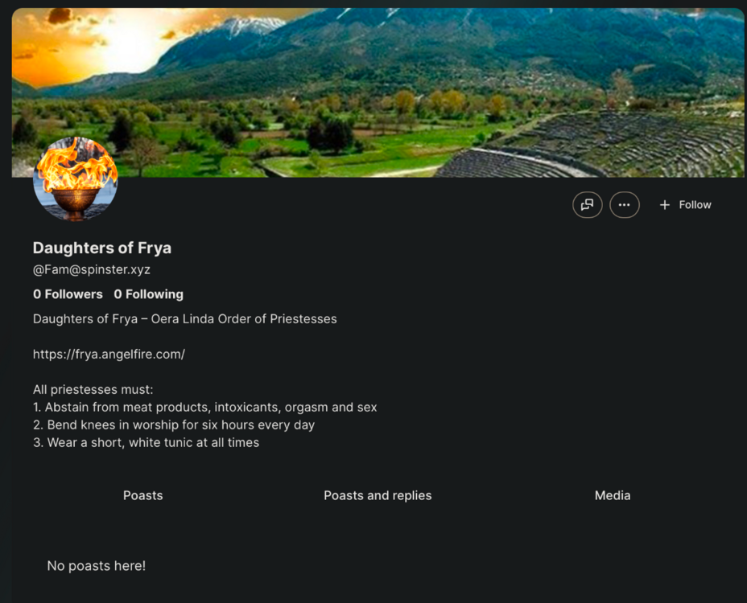This screenshot has width=747, height=603.
Task: View the 0 Followers list
Action: click(68, 294)
